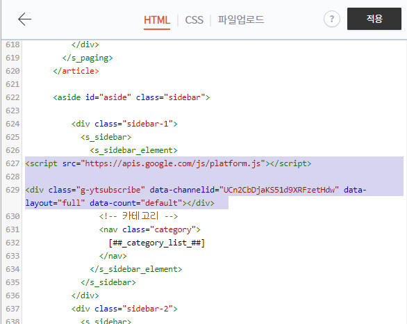Image resolution: width=407 pixels, height=324 pixels.
Task: Open the help question mark icon
Action: click(332, 19)
